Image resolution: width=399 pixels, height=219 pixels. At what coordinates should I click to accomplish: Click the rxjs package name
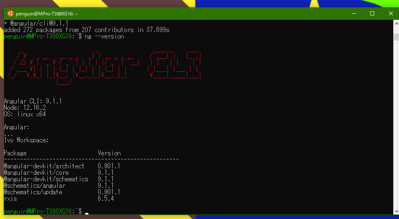pos(11,199)
